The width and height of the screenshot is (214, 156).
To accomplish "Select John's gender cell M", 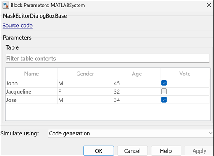I will [x=85, y=83].
